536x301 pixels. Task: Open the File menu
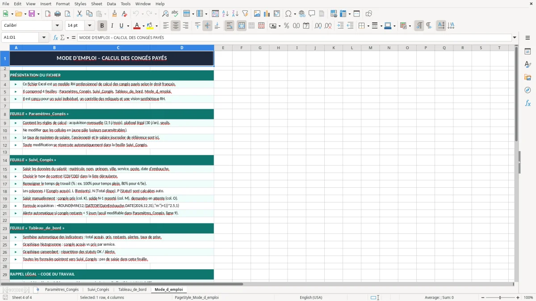(x=5, y=4)
